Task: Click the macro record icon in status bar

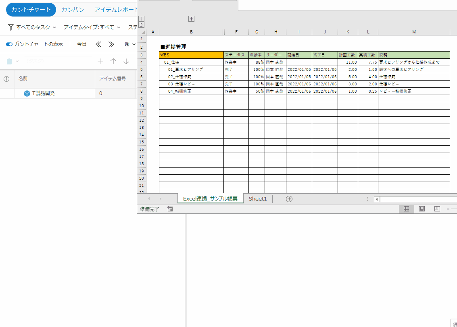Action: tap(170, 209)
